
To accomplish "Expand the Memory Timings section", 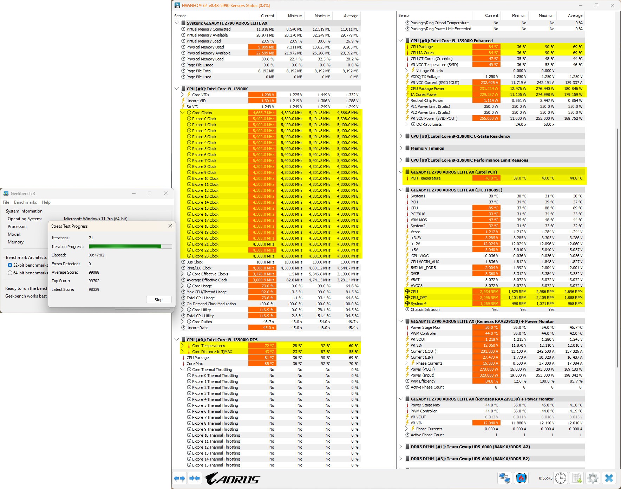I will click(x=401, y=148).
